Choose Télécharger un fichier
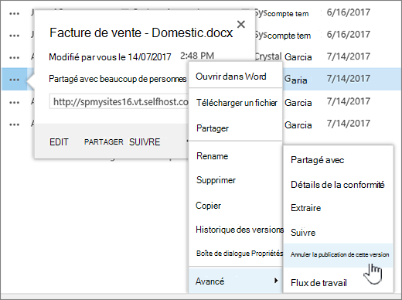This screenshot has width=402, height=300. [x=236, y=103]
